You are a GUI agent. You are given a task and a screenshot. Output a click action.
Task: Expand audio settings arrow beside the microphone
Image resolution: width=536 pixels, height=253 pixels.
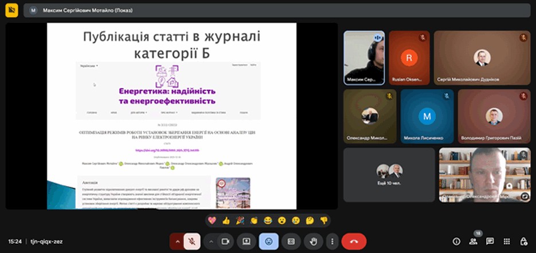coord(178,242)
